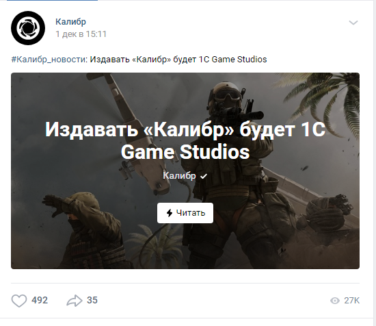
Task: Follow the #Калибр_новости hashtag
Action: (49, 60)
